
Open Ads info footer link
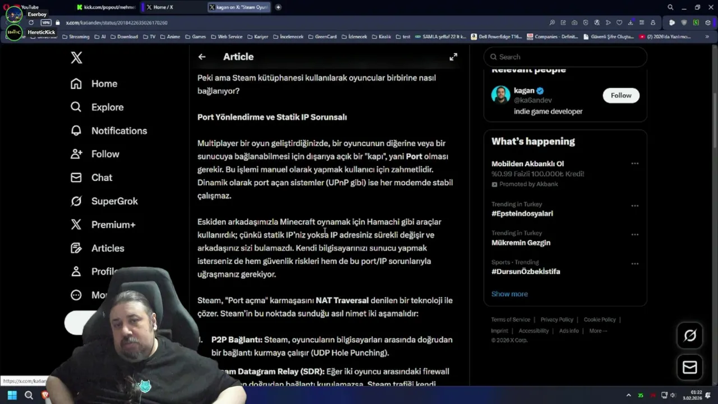pyautogui.click(x=569, y=331)
